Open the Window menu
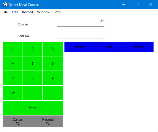158x132 pixels. point(44,12)
